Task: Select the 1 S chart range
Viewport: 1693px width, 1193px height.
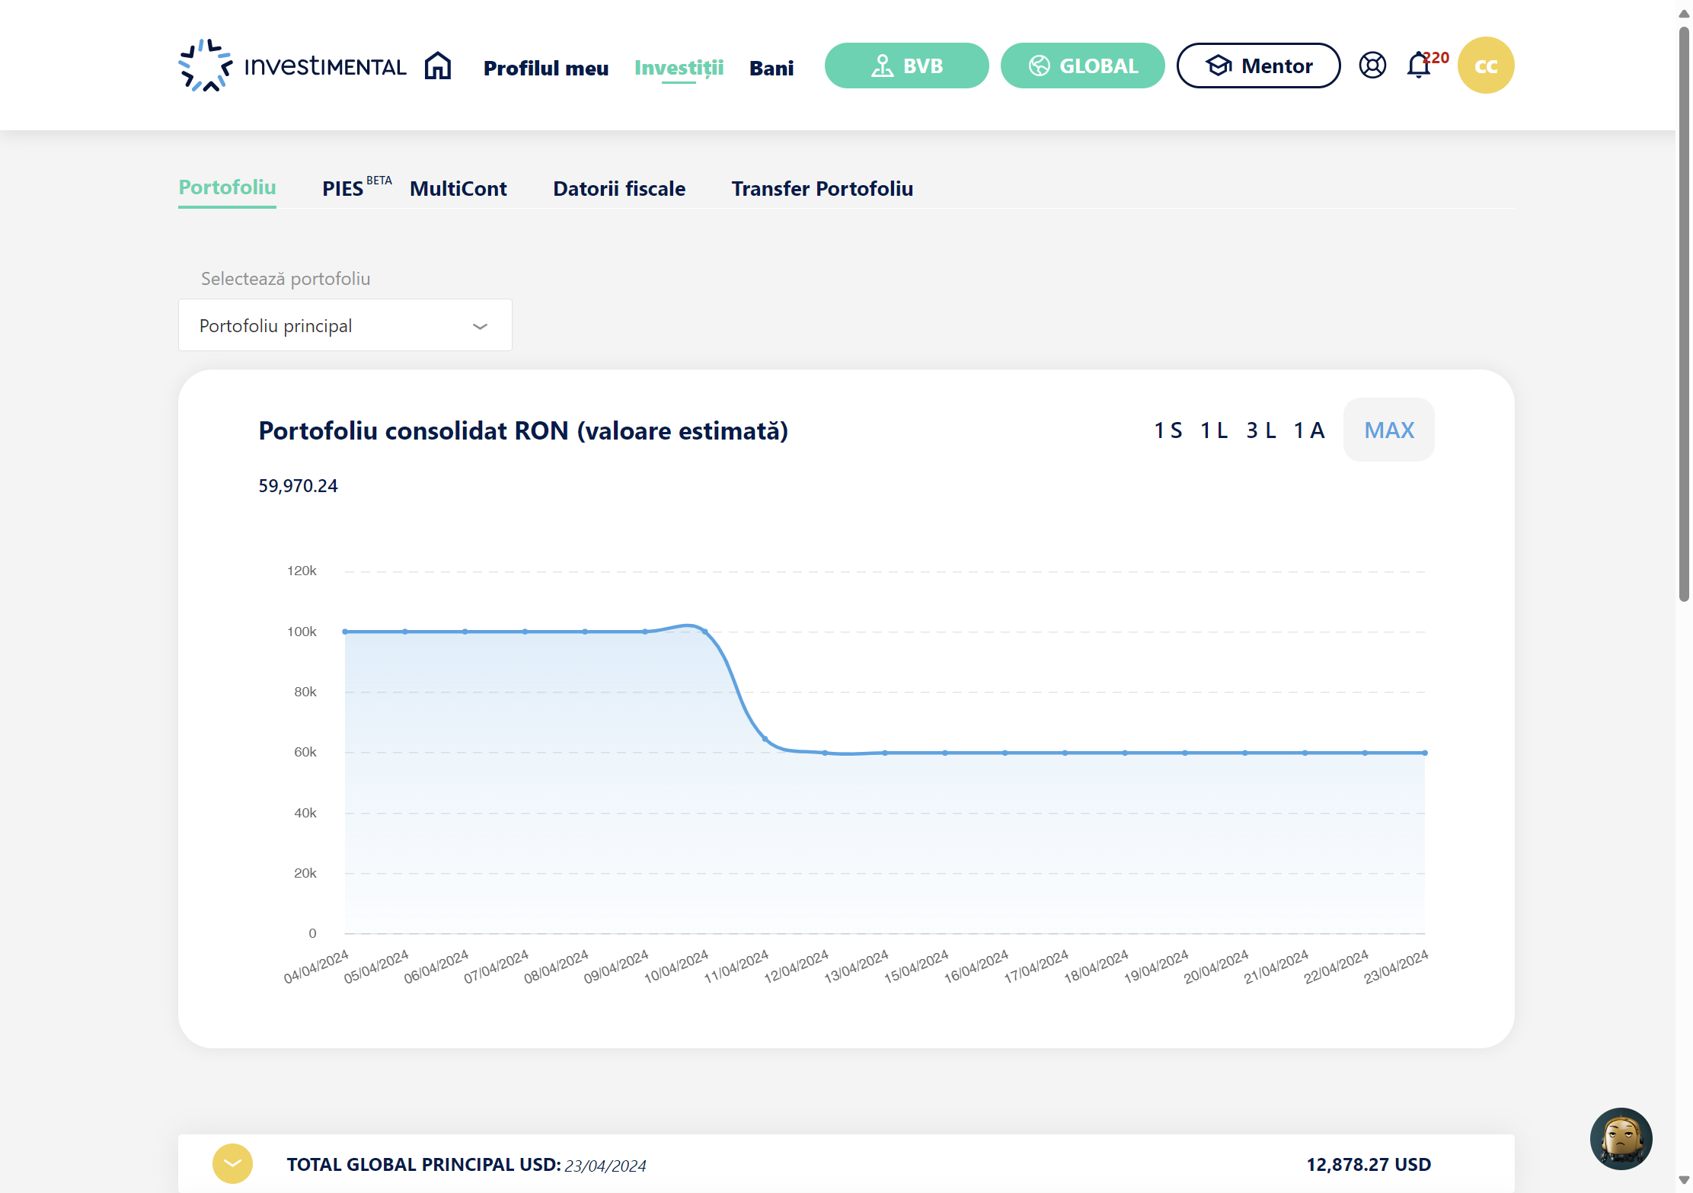Action: coord(1168,430)
